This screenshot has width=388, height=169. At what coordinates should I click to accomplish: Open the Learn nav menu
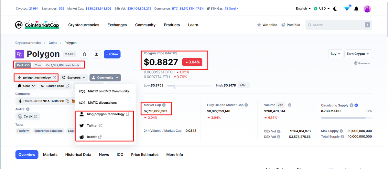point(193,25)
